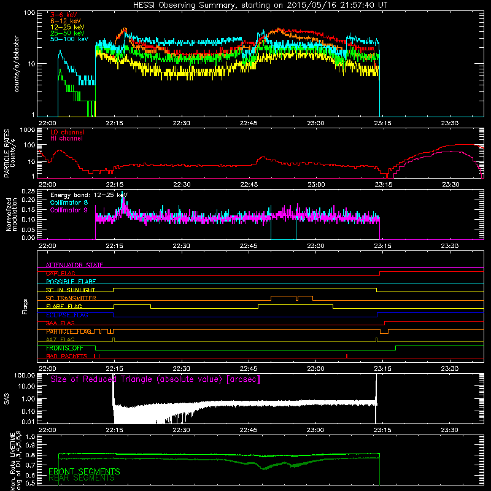This screenshot has width=491, height=491.
Task: Click the FLARE_FLAG label
Action: pos(64,306)
